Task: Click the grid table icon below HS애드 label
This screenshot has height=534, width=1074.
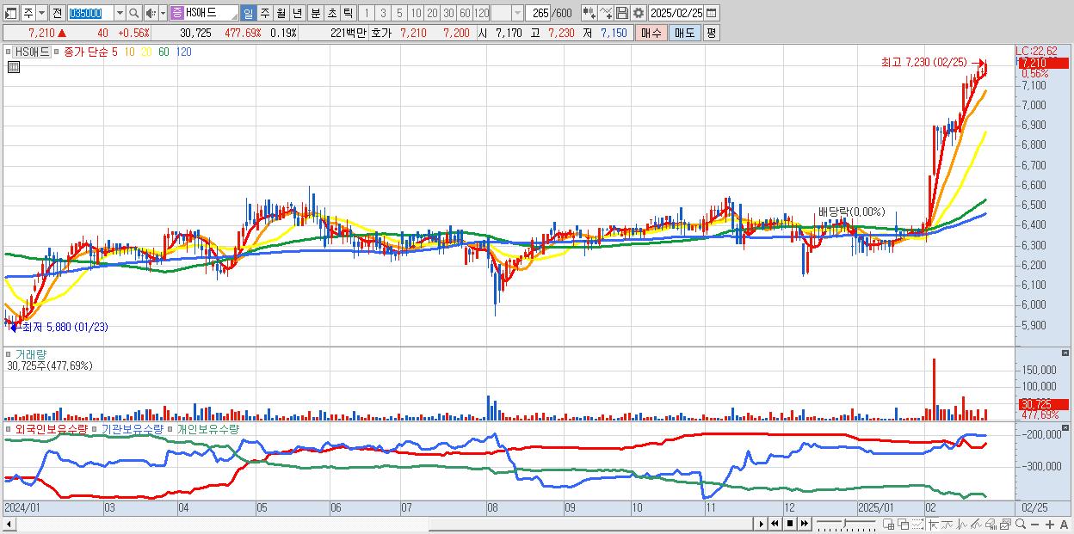Action: (14, 67)
